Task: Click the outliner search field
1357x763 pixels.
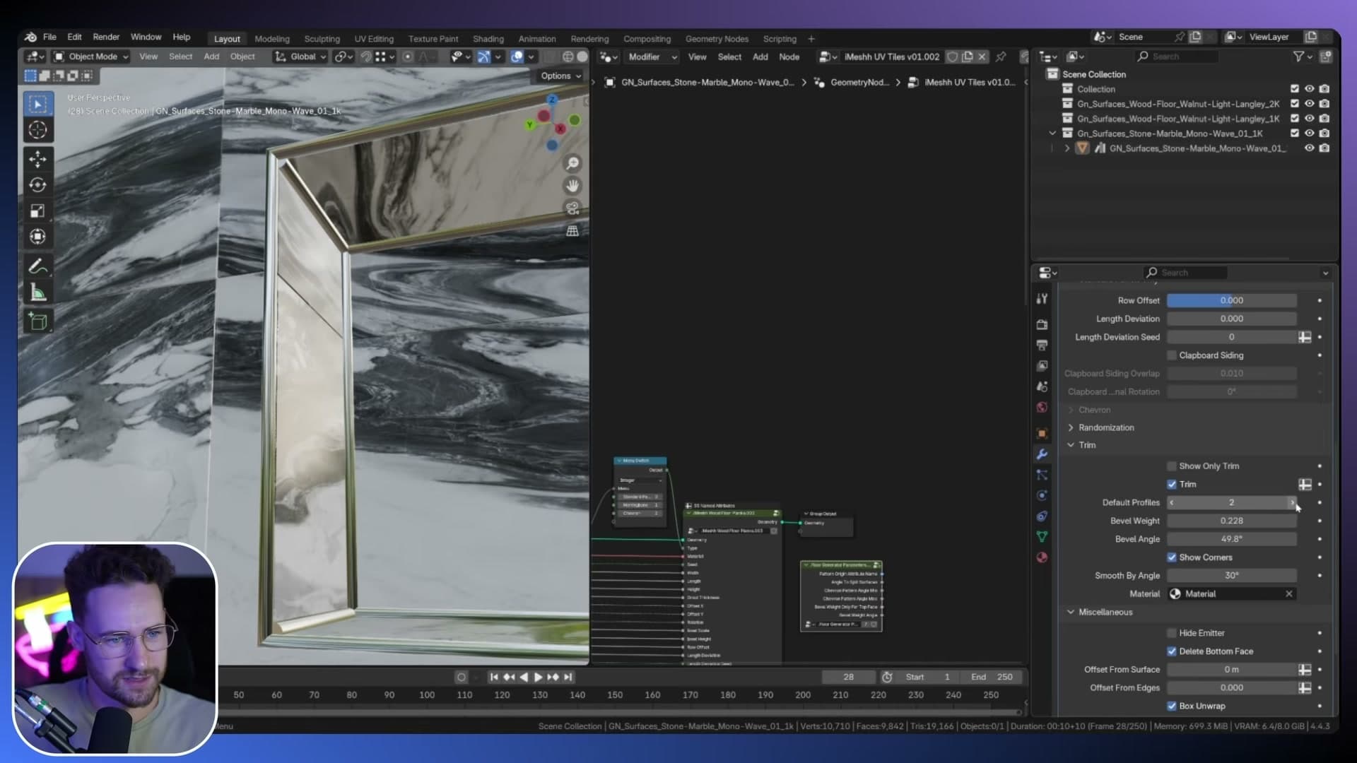Action: click(1177, 57)
